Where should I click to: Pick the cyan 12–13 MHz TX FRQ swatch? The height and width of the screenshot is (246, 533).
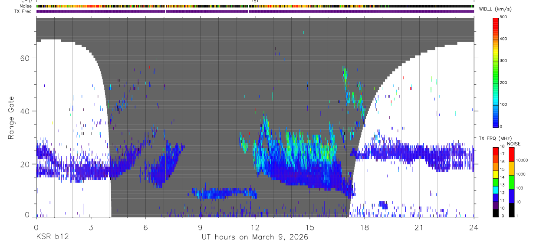click(x=496, y=189)
